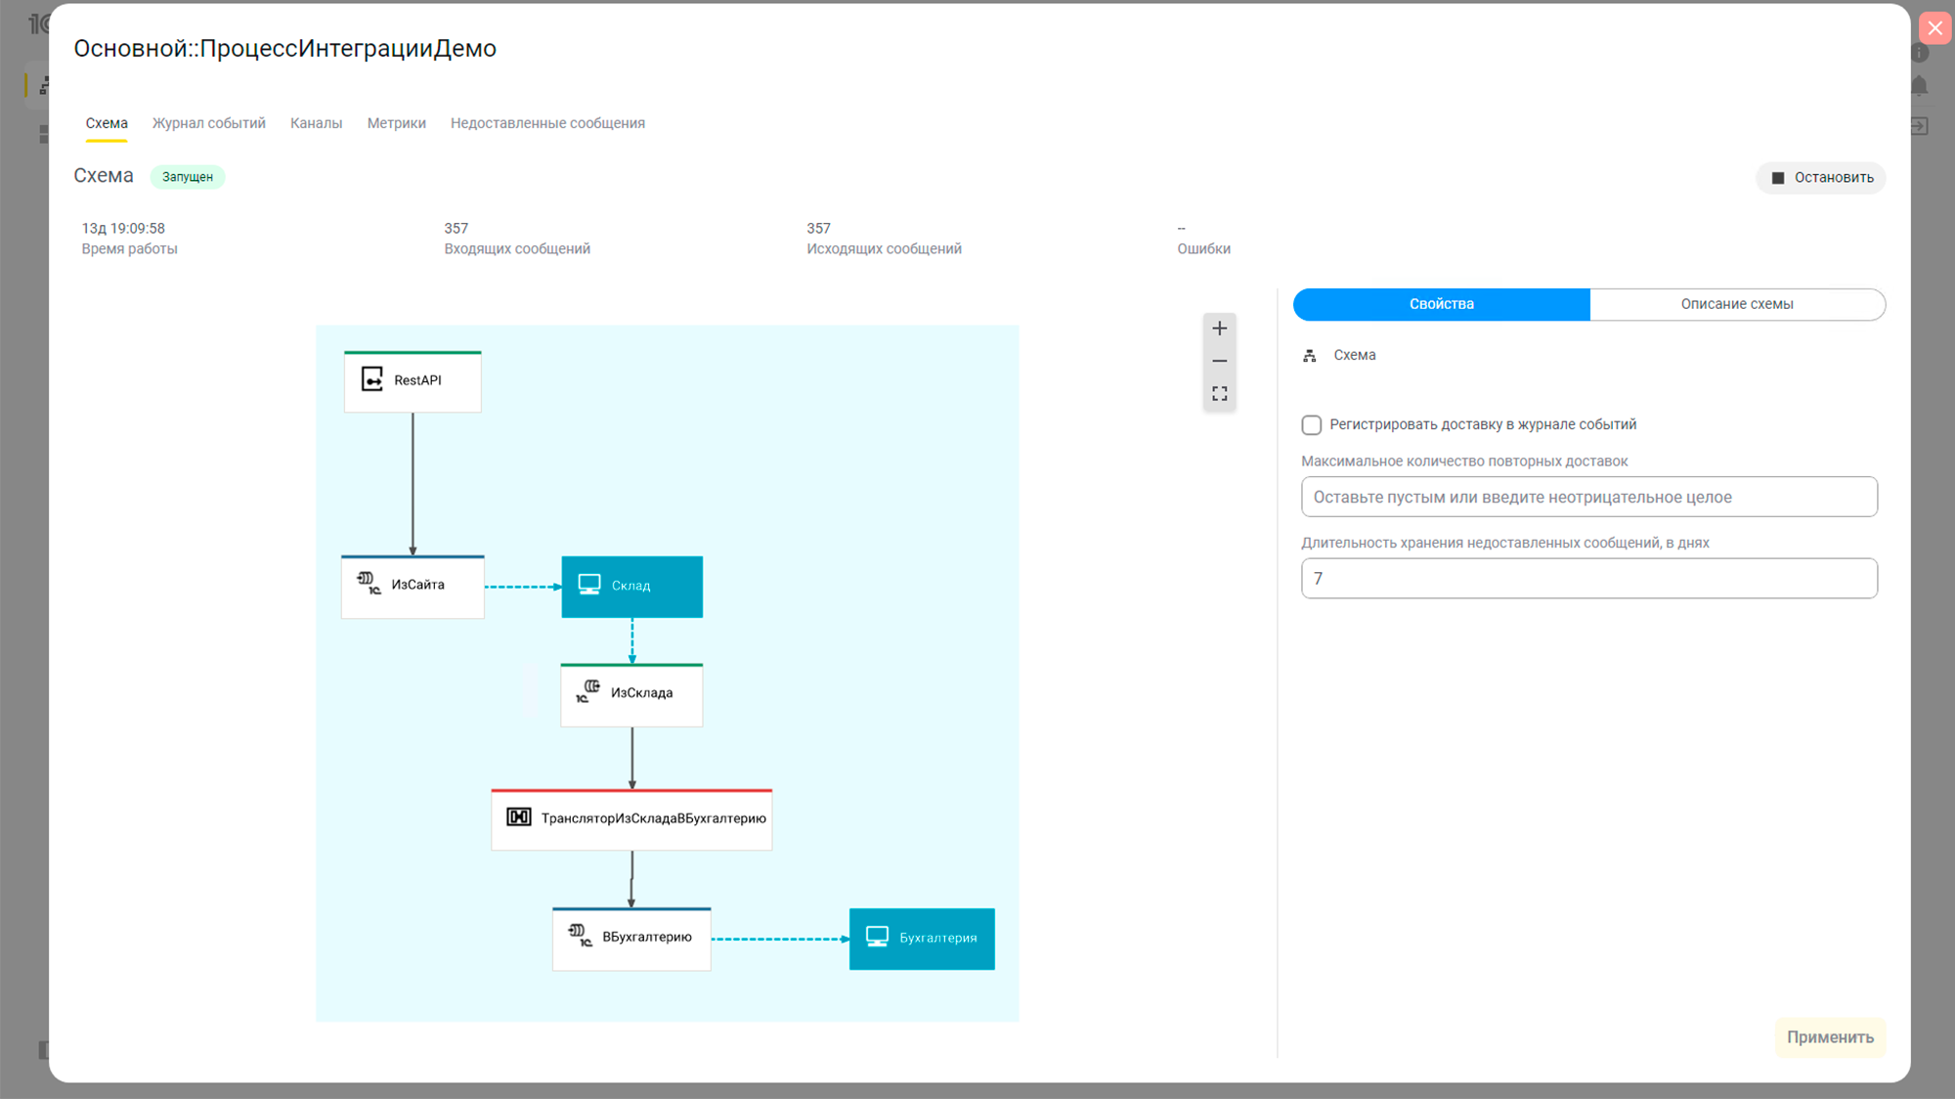The height and width of the screenshot is (1099, 1955).
Task: Switch to Описание схемы panel
Action: click(x=1736, y=304)
